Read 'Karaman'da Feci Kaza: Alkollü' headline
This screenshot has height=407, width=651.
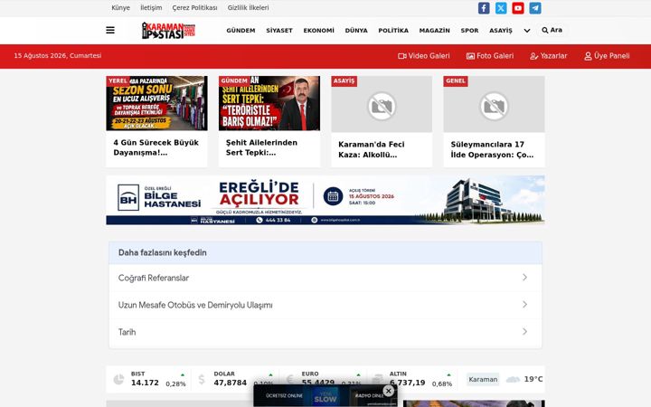[x=372, y=149]
